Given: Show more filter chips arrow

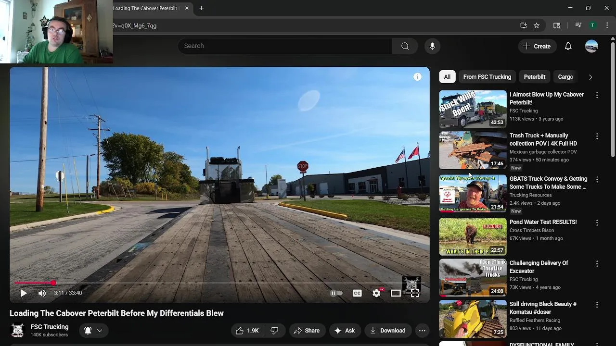Looking at the screenshot, I should coord(590,77).
